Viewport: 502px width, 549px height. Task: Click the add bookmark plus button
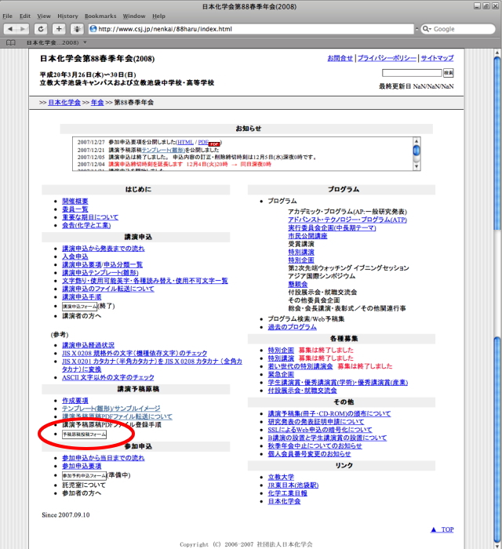(60, 29)
